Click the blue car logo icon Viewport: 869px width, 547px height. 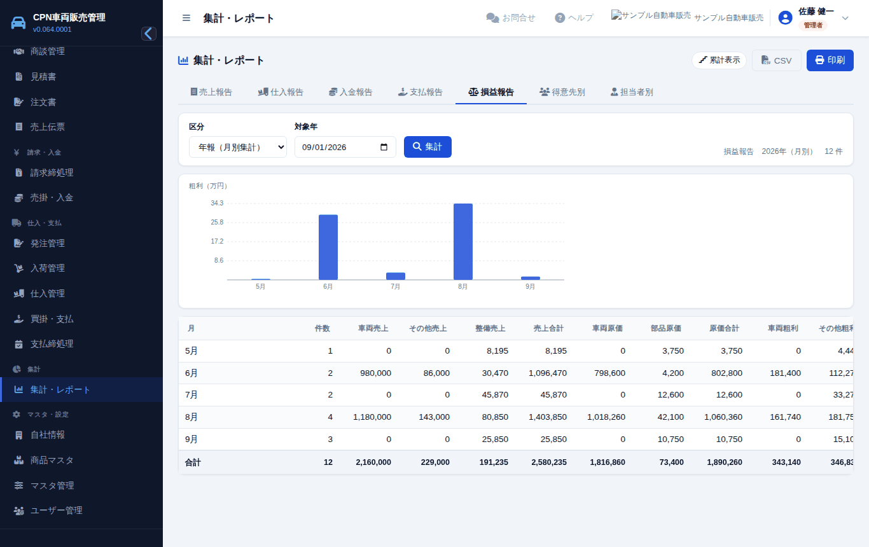pyautogui.click(x=18, y=23)
